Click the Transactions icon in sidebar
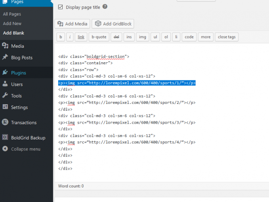 point(5,122)
